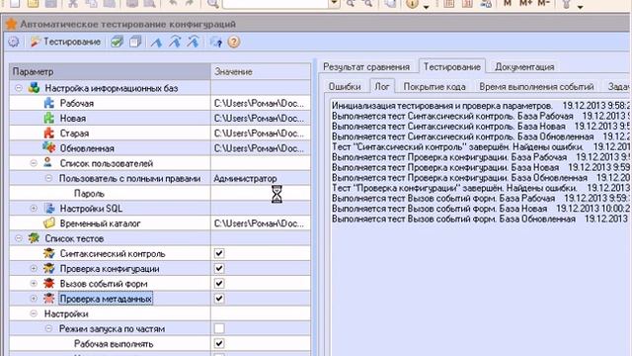Screen dimensions: 632x356
Task: Click the Список тестов bug icon
Action: point(34,238)
